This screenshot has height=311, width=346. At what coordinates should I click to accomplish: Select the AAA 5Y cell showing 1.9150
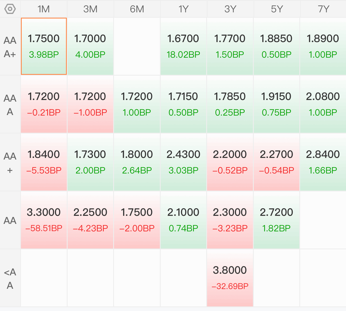pyautogui.click(x=277, y=104)
